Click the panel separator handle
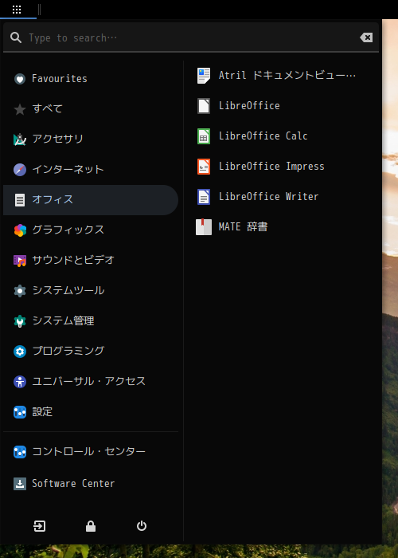 (x=40, y=10)
